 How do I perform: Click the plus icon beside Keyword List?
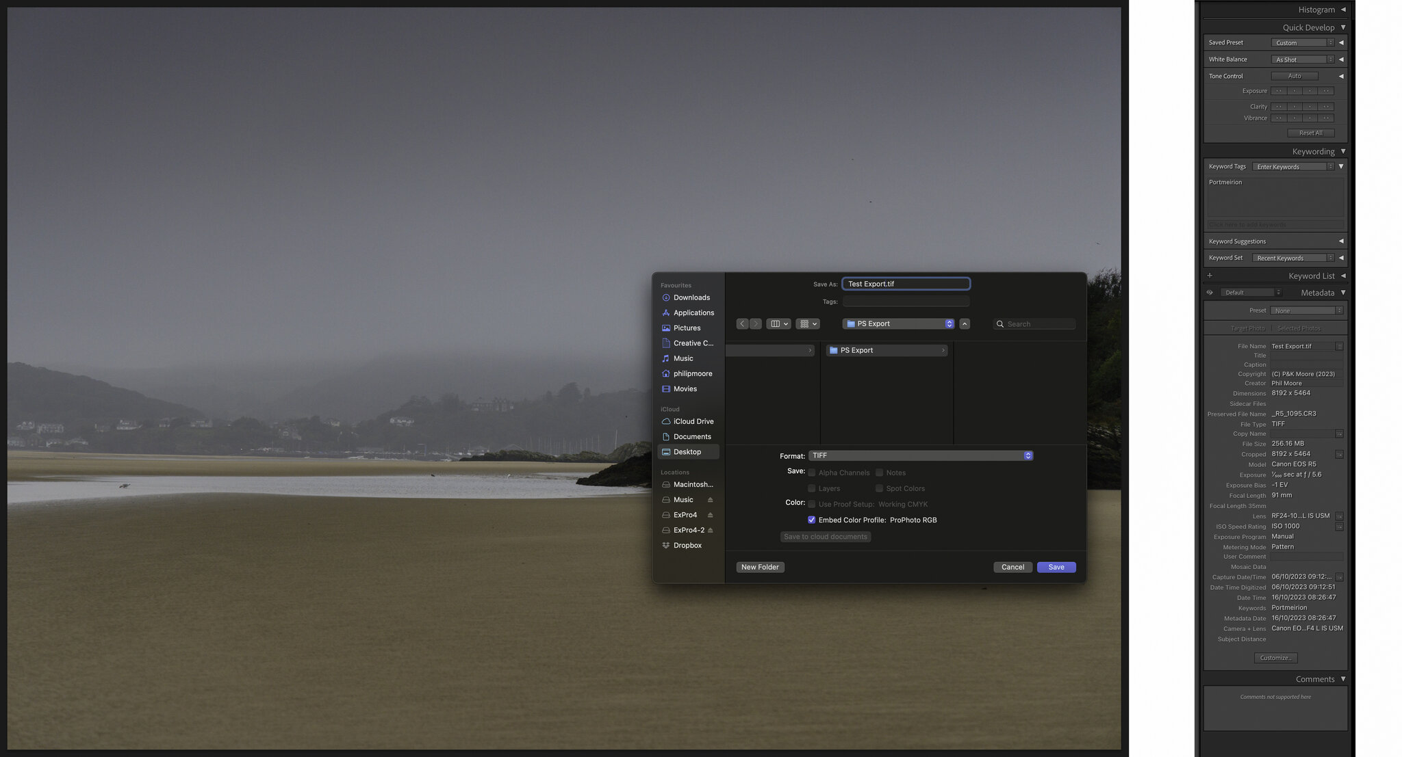1210,276
